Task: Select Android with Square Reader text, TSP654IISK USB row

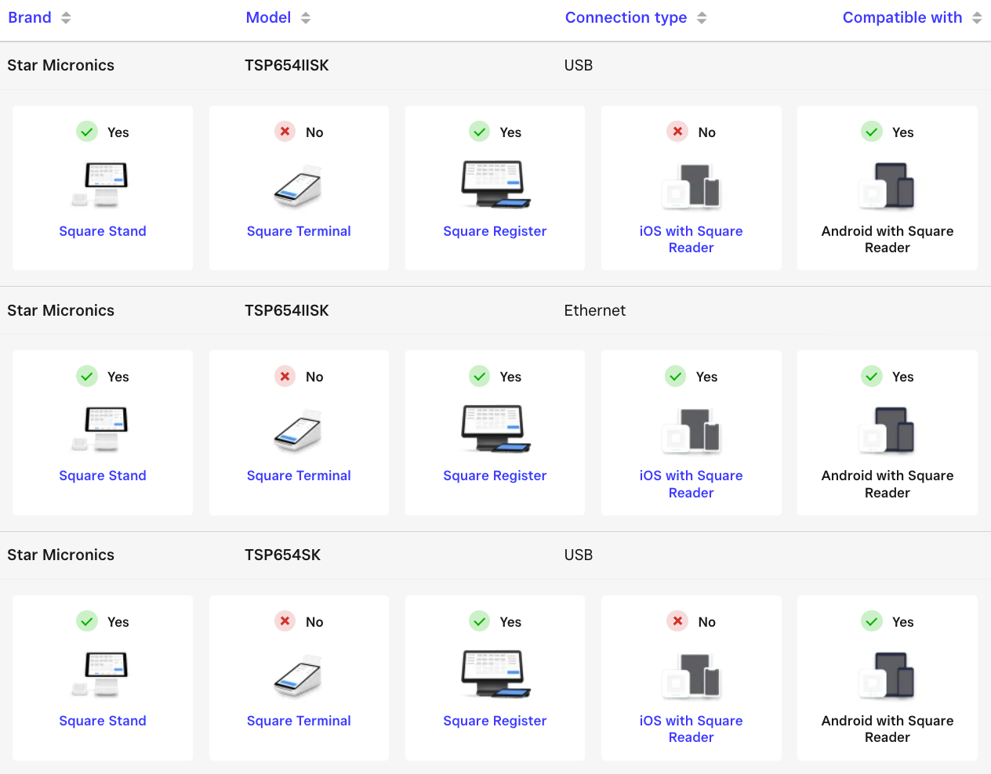Action: [888, 239]
